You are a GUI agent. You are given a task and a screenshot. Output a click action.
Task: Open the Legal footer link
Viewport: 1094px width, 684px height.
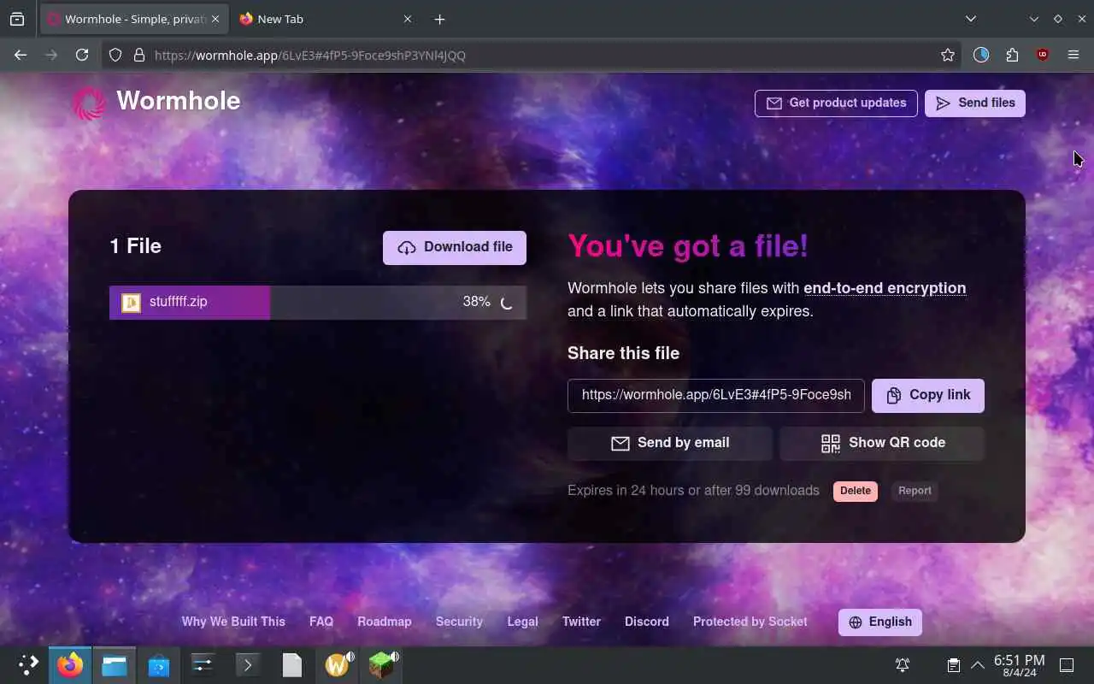[522, 622]
